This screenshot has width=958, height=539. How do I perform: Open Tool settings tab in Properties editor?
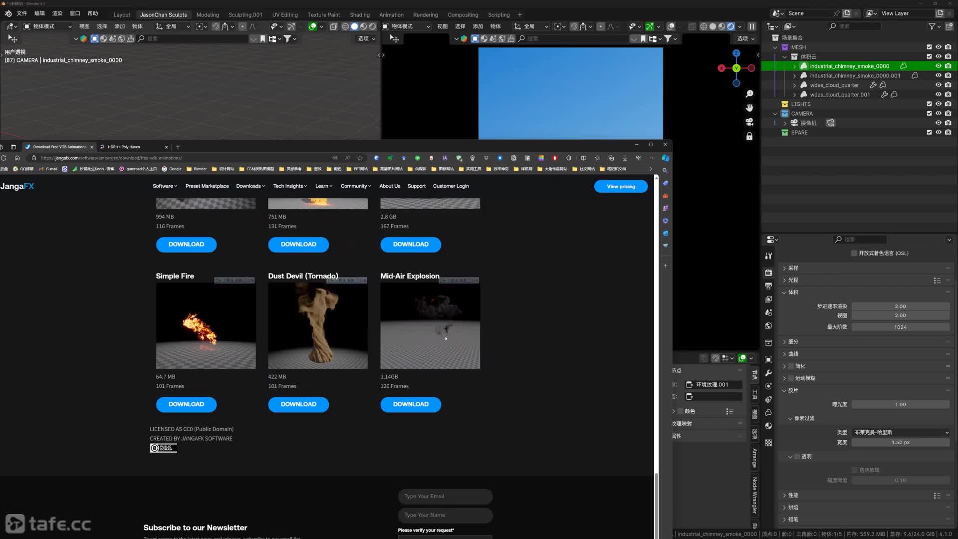tap(768, 256)
